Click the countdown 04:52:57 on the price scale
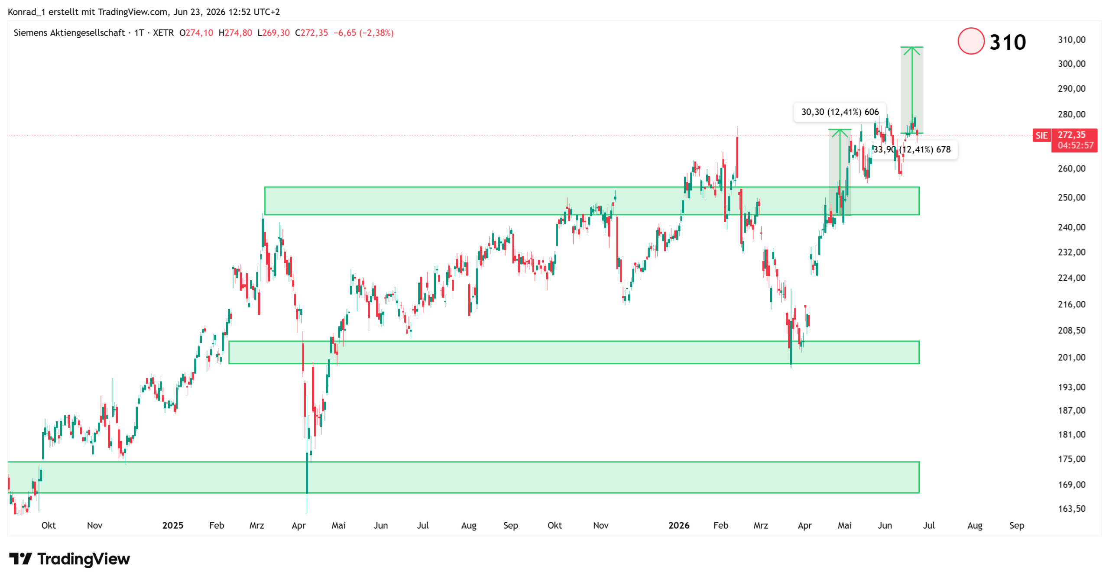The height and width of the screenshot is (582, 1109). 1075,145
